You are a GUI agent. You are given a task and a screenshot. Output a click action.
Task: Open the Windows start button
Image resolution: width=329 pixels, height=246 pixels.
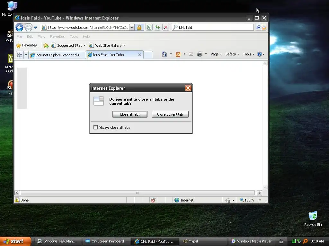pos(15,241)
